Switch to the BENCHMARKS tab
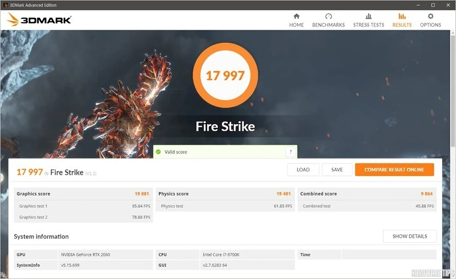The width and height of the screenshot is (456, 279). tap(328, 20)
